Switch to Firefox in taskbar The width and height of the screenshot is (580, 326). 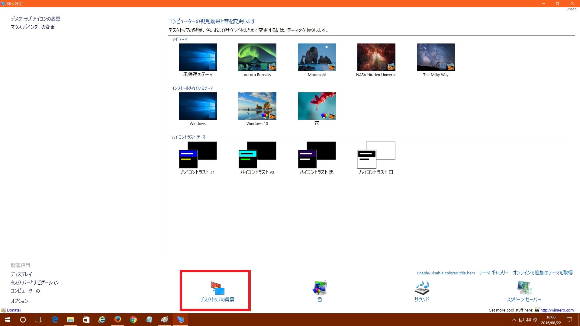coord(118,320)
